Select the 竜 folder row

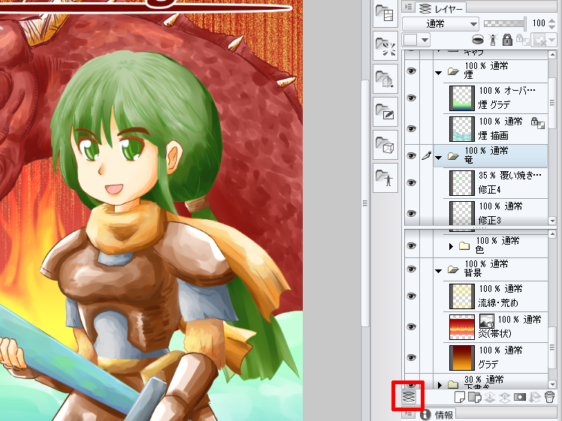pos(491,156)
